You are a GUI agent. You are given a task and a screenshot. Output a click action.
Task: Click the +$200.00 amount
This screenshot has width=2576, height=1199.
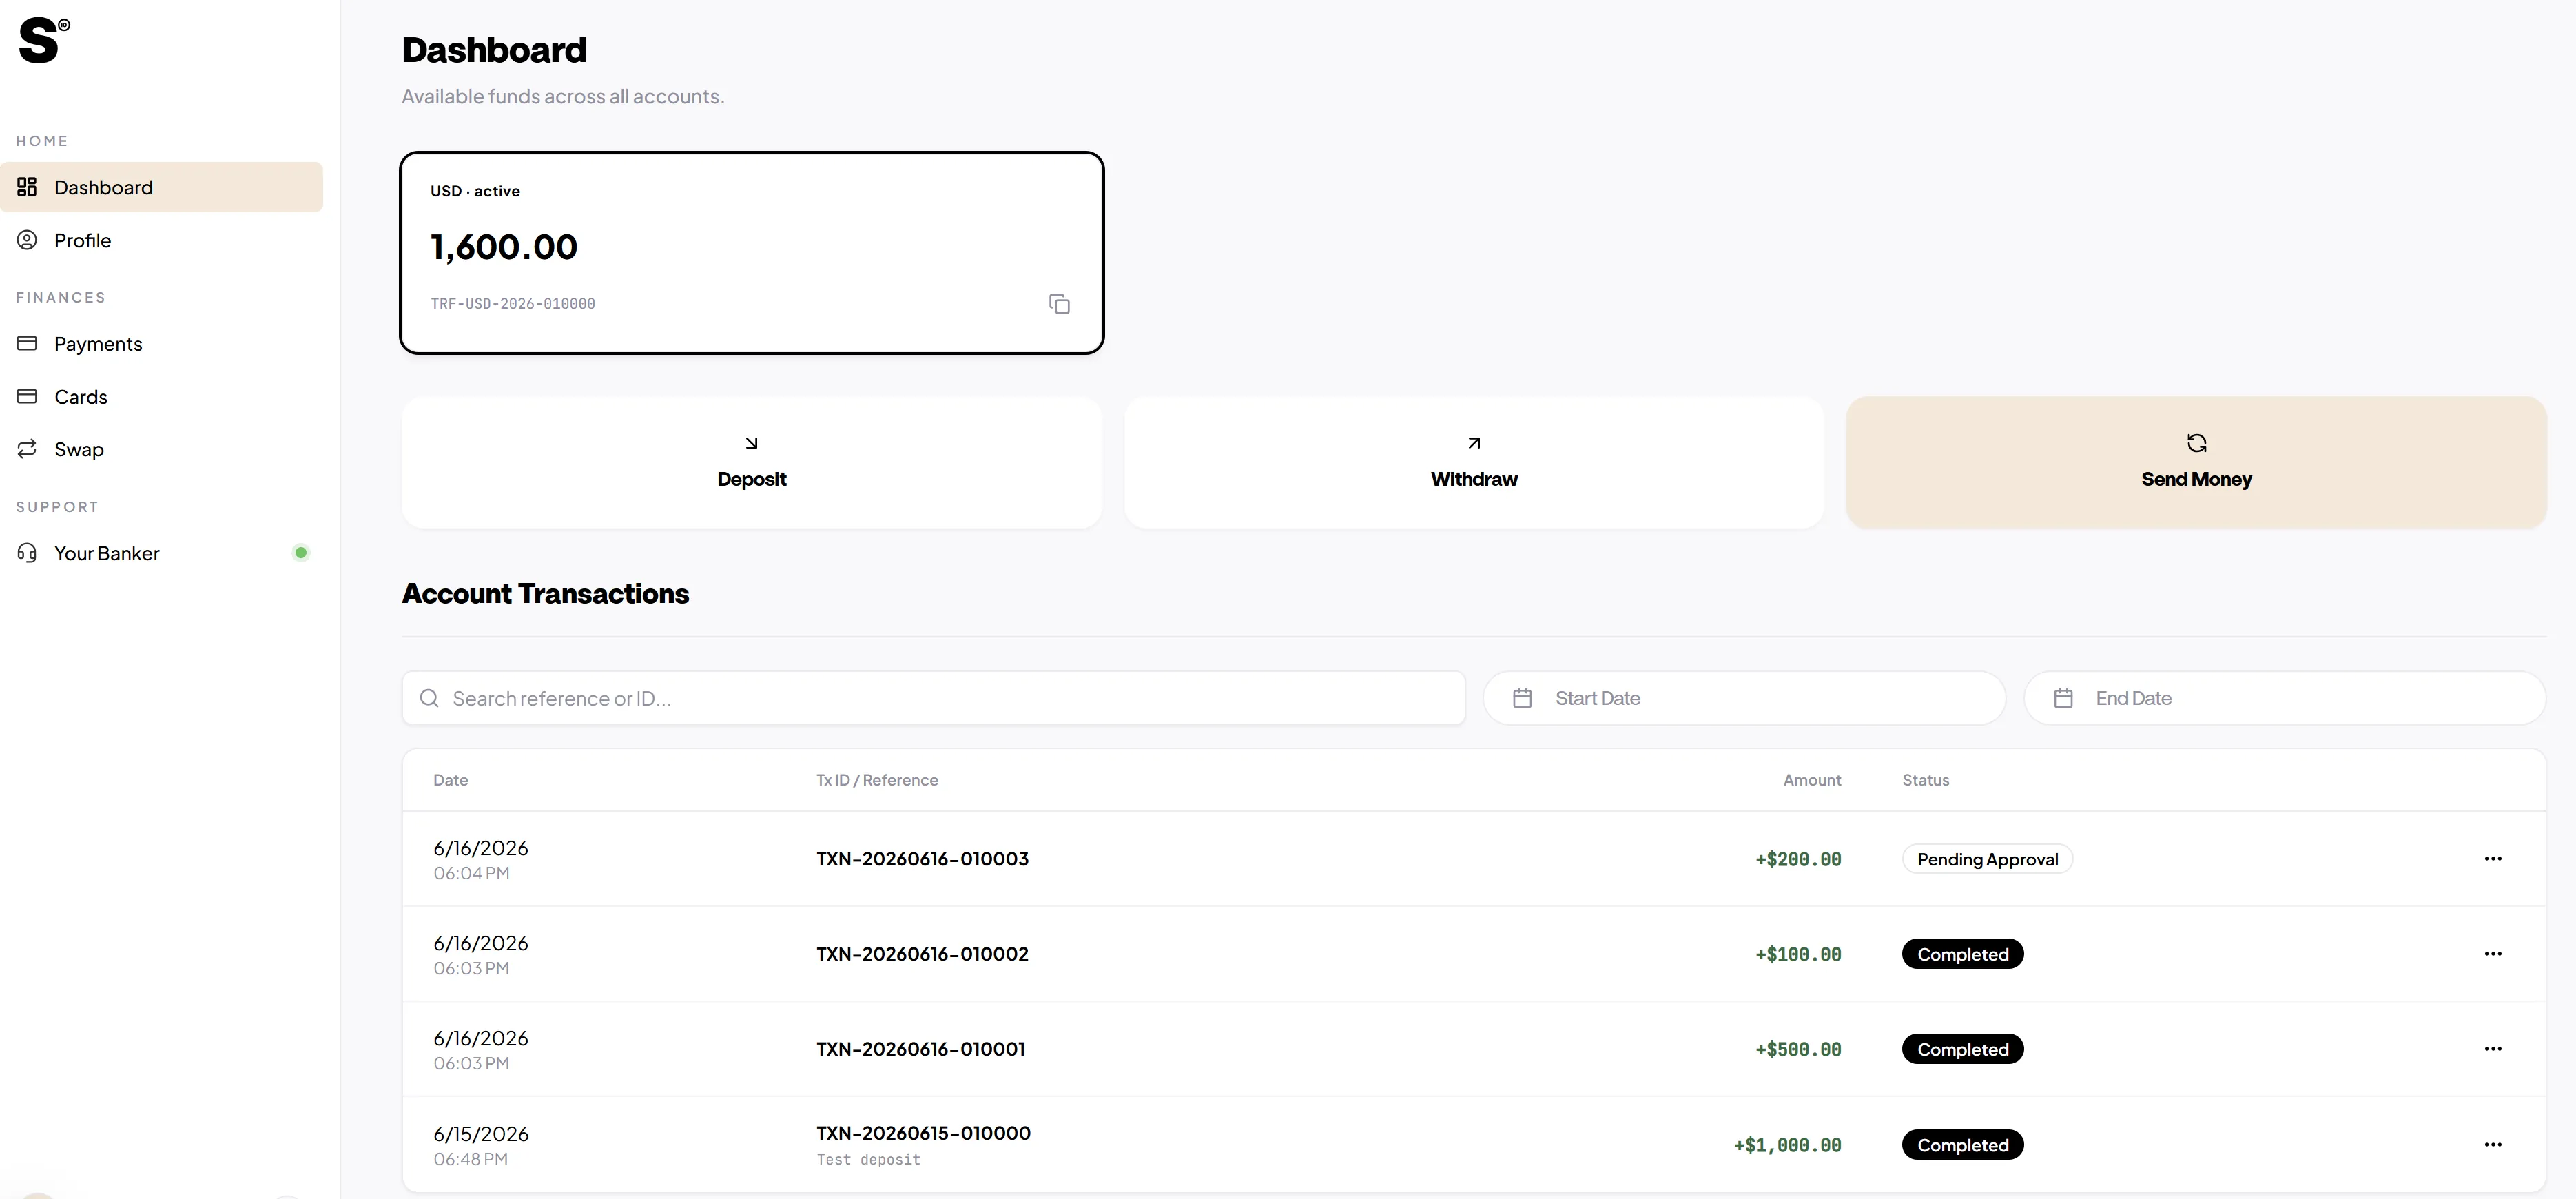click(1798, 859)
